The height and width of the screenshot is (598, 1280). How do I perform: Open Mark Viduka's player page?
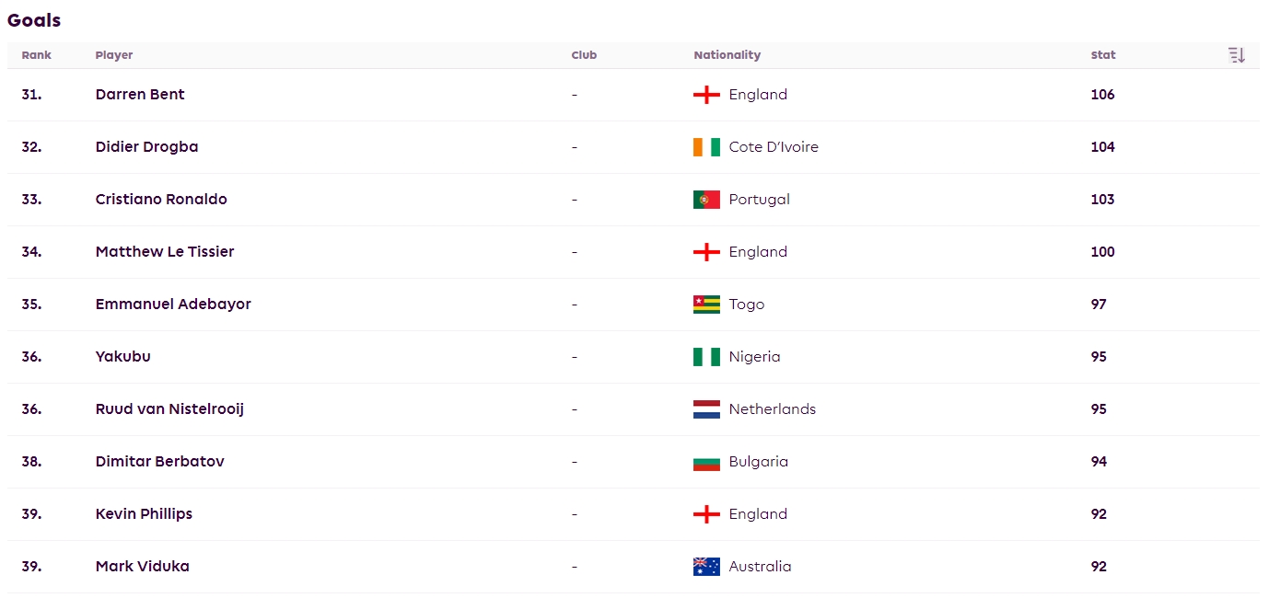143,567
